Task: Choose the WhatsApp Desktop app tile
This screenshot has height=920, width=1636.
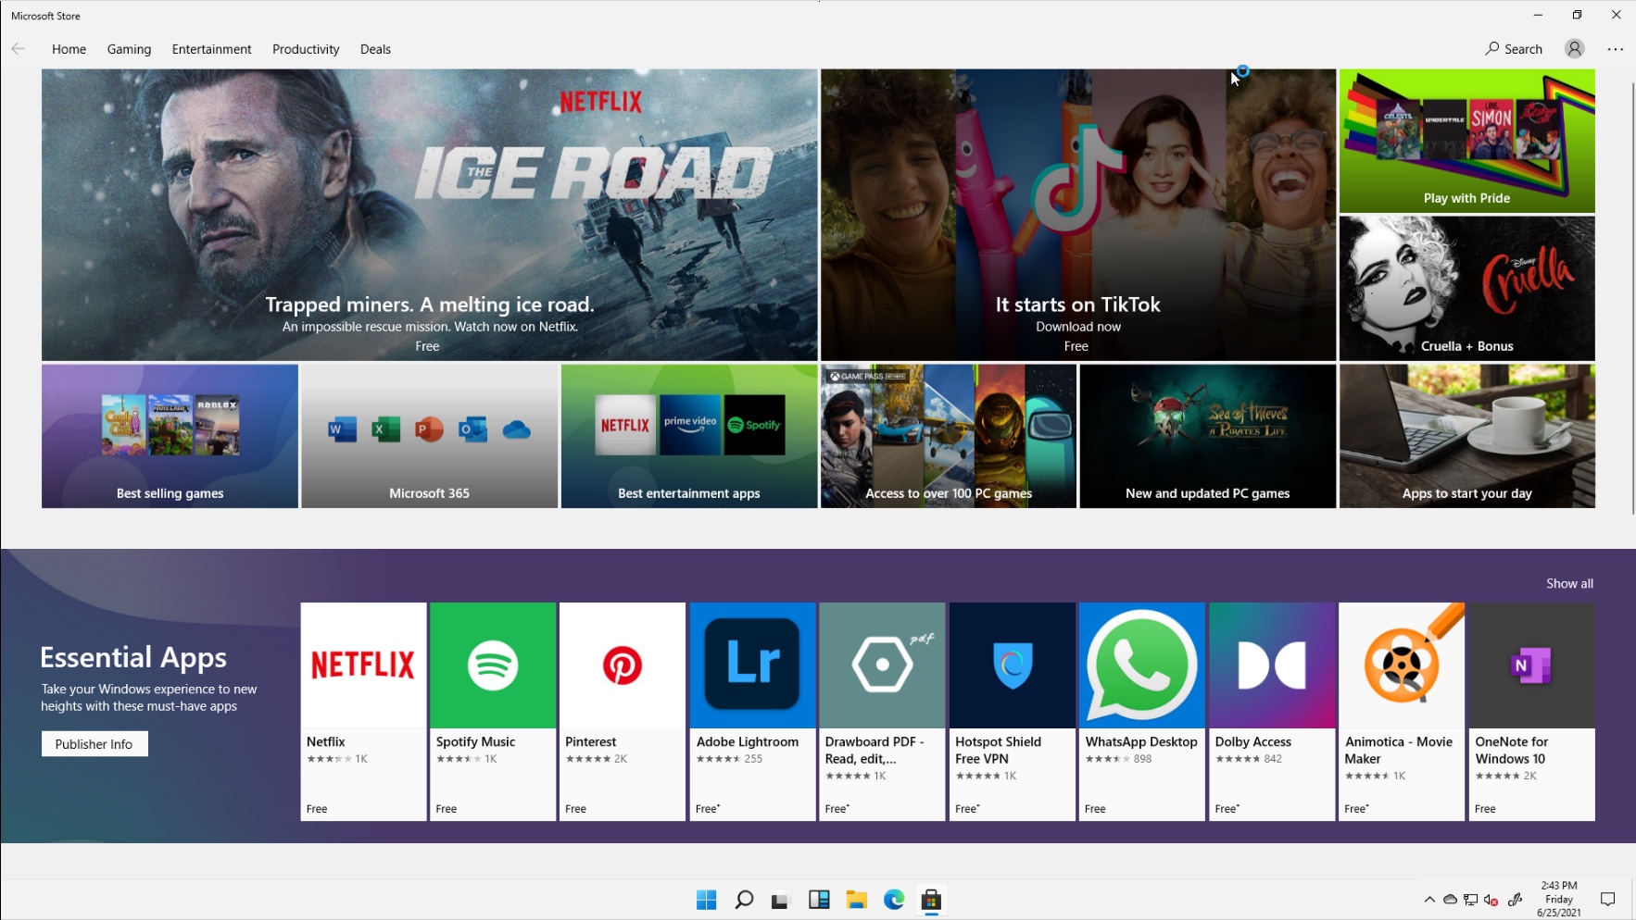Action: (1141, 711)
